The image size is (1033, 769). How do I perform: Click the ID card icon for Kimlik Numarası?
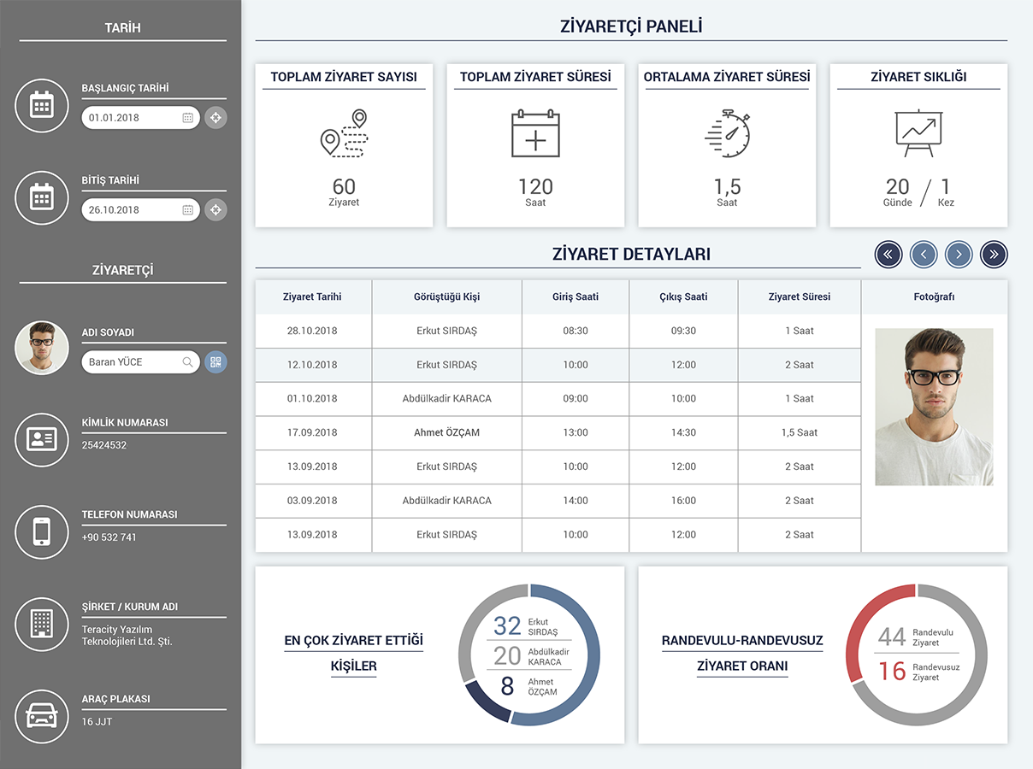point(42,440)
